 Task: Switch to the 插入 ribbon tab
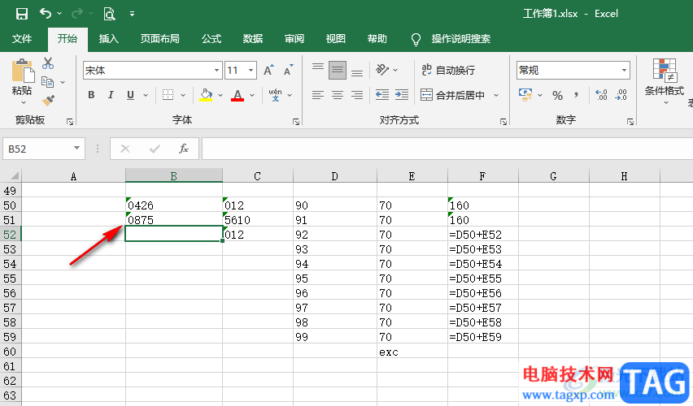coord(109,39)
